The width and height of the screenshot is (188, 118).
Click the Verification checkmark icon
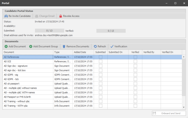(x=112, y=46)
